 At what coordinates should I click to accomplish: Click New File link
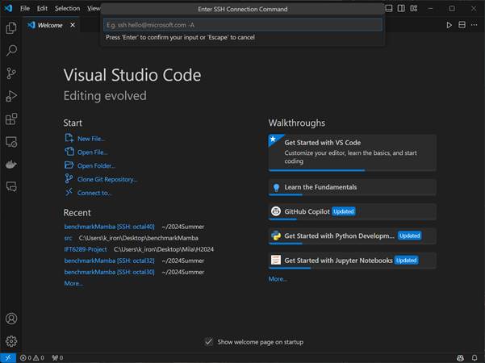(x=90, y=139)
